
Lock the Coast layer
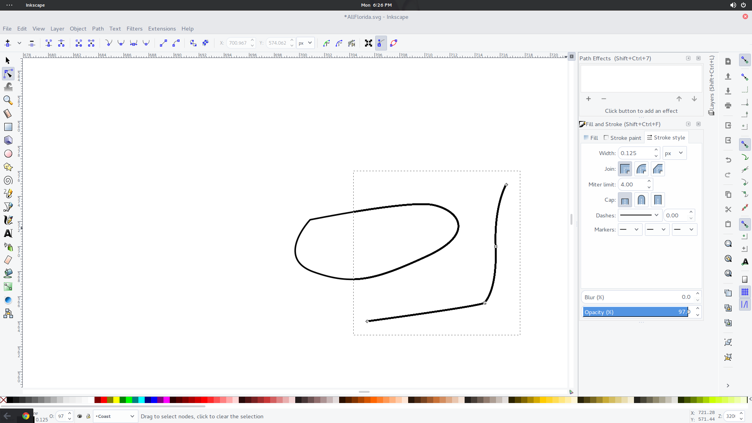[x=88, y=416]
